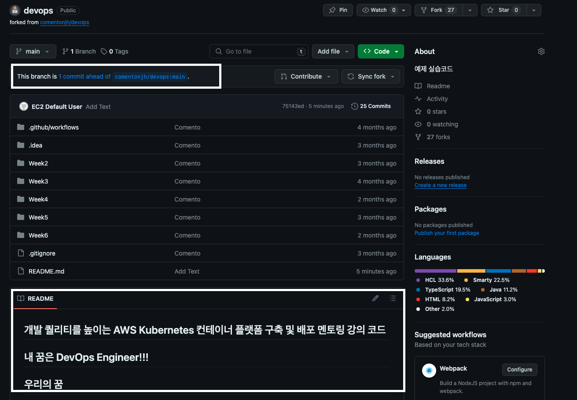
Task: Open the Week3 folder
Action: click(x=38, y=181)
